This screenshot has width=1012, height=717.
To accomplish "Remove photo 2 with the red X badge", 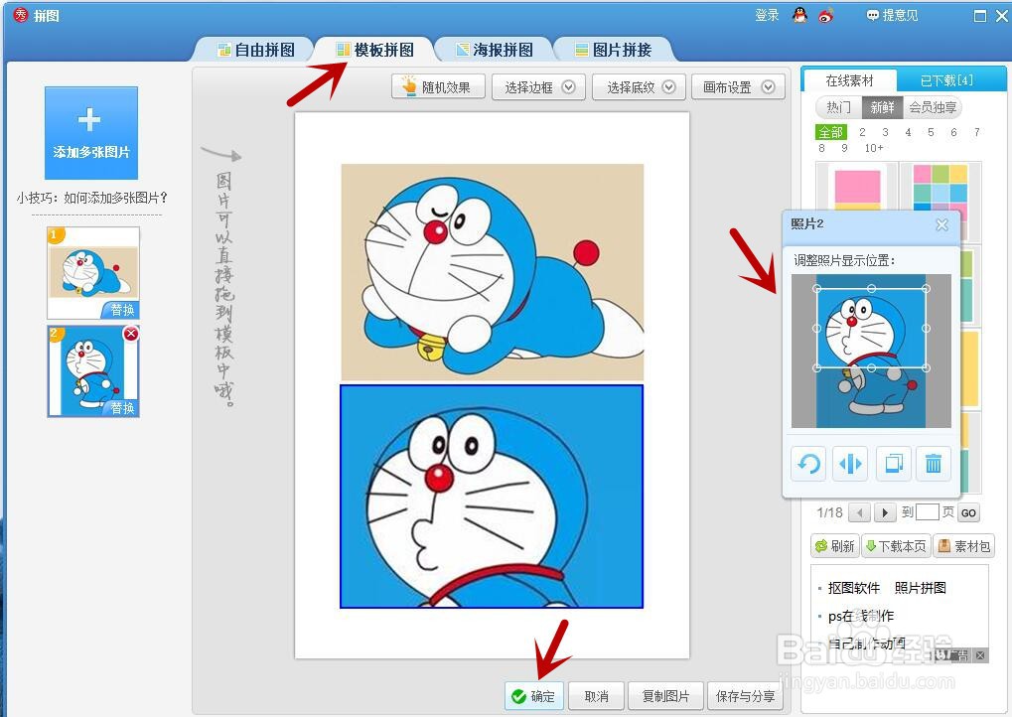I will click(x=131, y=333).
